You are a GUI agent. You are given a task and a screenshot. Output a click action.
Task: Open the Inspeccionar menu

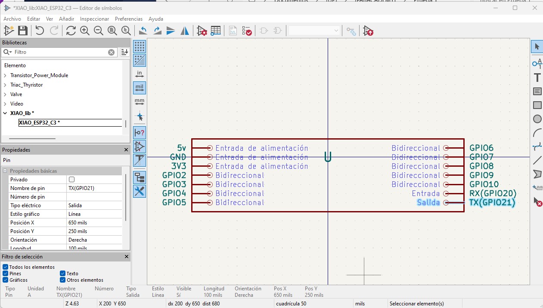pyautogui.click(x=95, y=19)
